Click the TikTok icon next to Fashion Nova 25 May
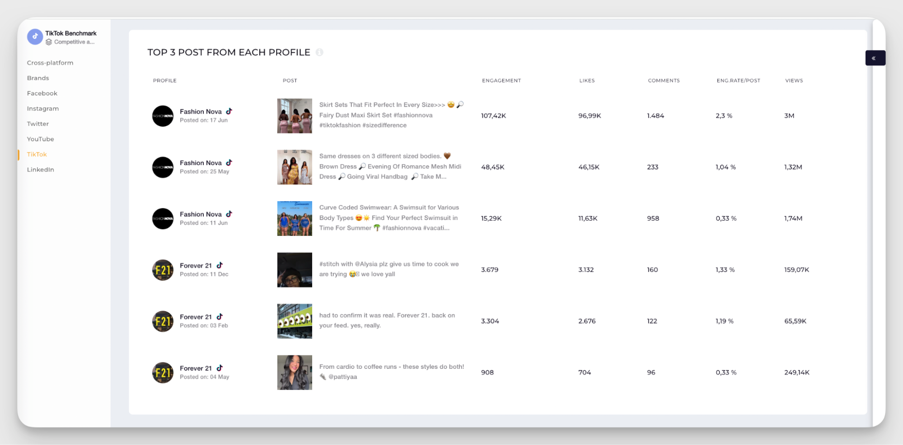The width and height of the screenshot is (903, 445). [x=229, y=162]
